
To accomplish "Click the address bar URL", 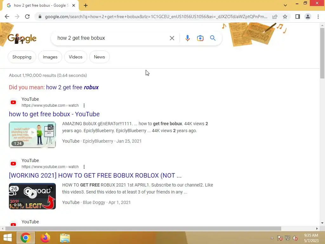I will tap(156, 17).
